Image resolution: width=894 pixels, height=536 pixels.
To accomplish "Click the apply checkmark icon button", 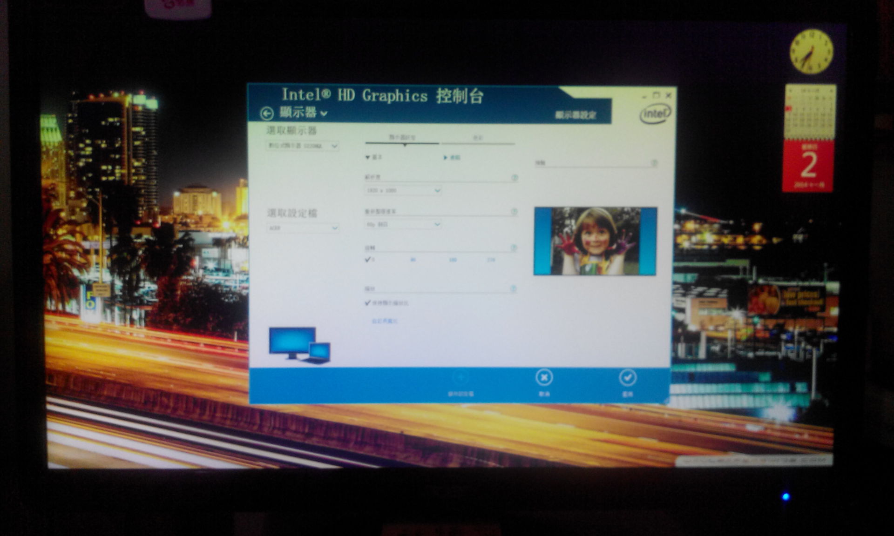I will (627, 377).
